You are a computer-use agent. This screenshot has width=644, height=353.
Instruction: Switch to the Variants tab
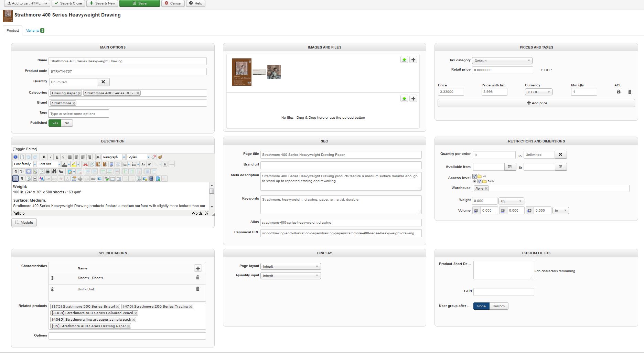click(35, 31)
